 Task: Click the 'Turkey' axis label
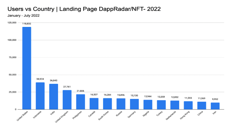(160, 114)
